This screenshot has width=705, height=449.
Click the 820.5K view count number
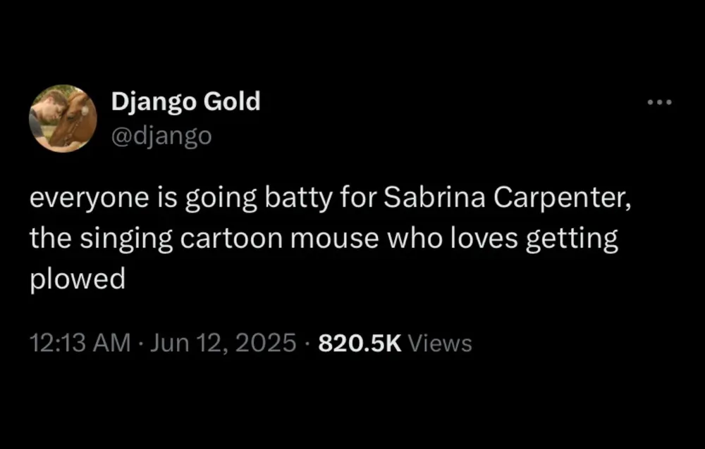click(x=360, y=343)
